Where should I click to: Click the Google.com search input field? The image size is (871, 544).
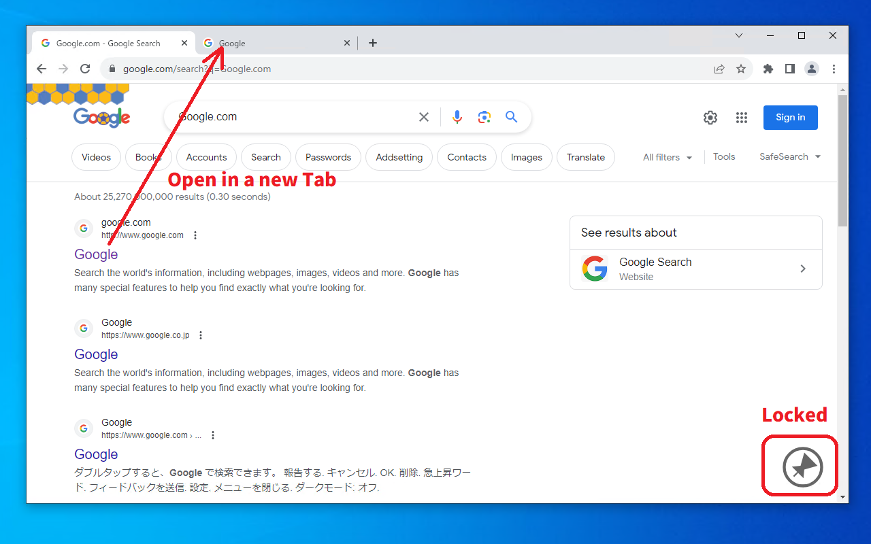293,117
